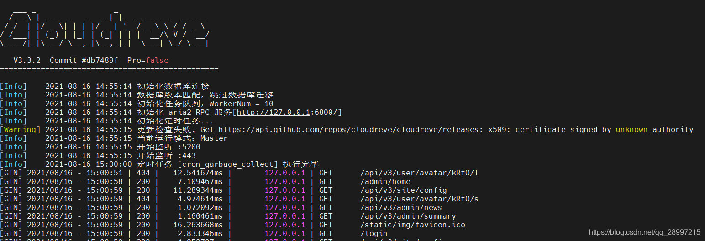
Task: Click the 7.109467ms latency value
Action: pos(200,182)
